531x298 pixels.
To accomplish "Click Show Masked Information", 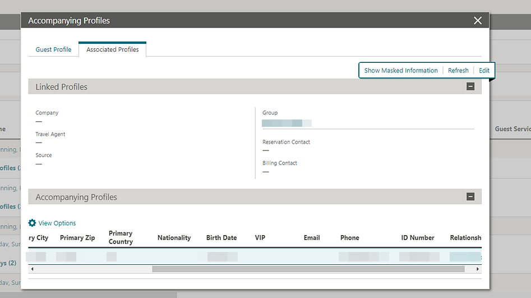I will [401, 71].
